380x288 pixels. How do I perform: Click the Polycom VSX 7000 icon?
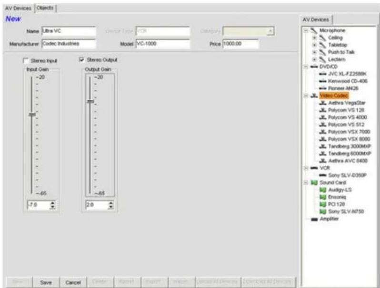pos(323,132)
